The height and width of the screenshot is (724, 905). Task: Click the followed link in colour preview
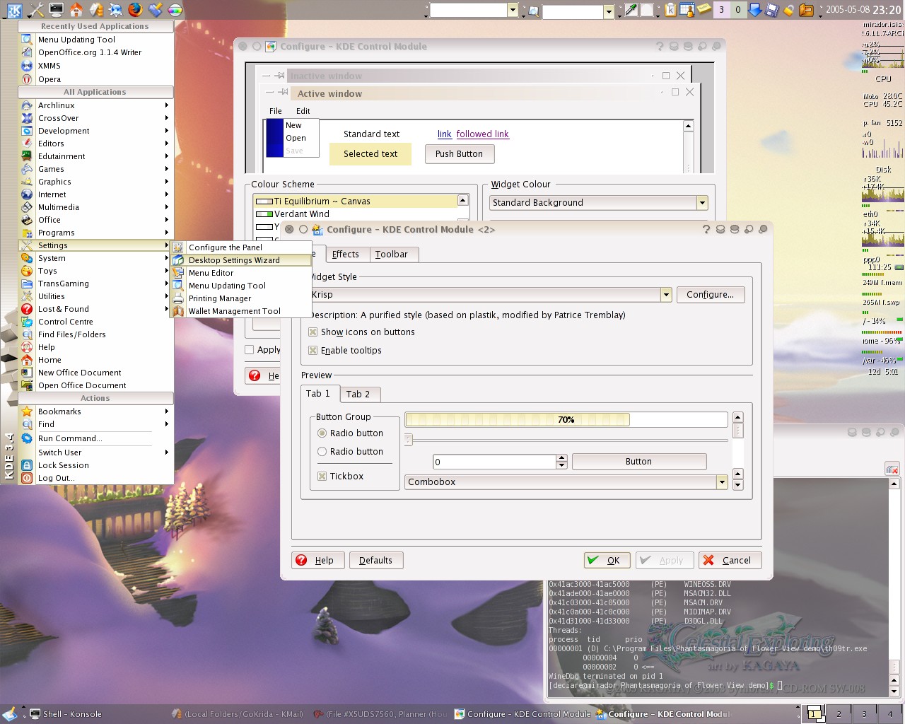click(x=482, y=134)
